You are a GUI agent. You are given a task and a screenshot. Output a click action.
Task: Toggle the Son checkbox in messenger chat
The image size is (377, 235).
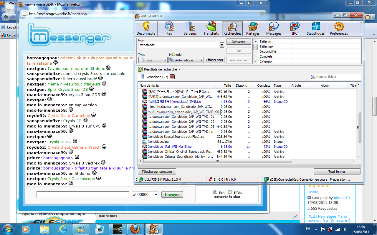(215, 192)
